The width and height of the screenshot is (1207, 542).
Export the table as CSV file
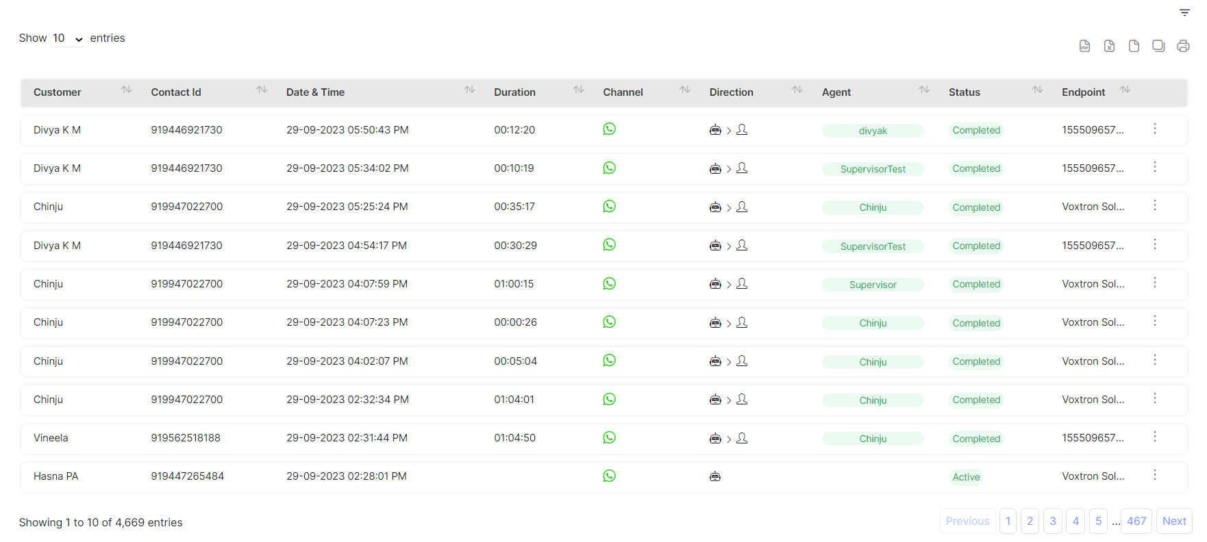(x=1134, y=46)
